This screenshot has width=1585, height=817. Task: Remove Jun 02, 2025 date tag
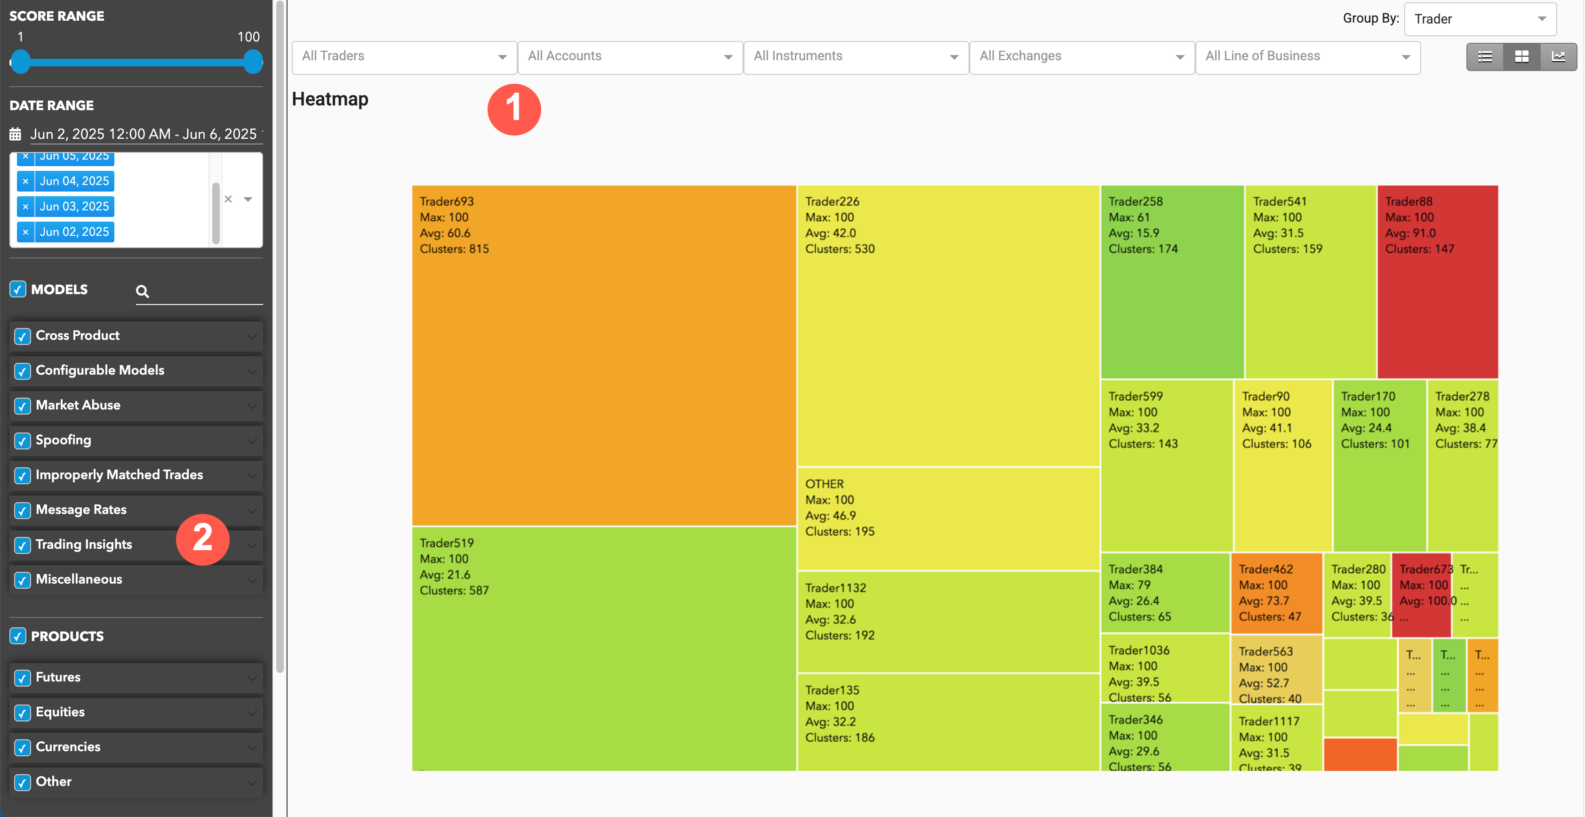(x=25, y=232)
